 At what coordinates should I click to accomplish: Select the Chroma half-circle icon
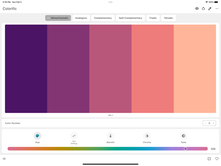click(x=147, y=136)
